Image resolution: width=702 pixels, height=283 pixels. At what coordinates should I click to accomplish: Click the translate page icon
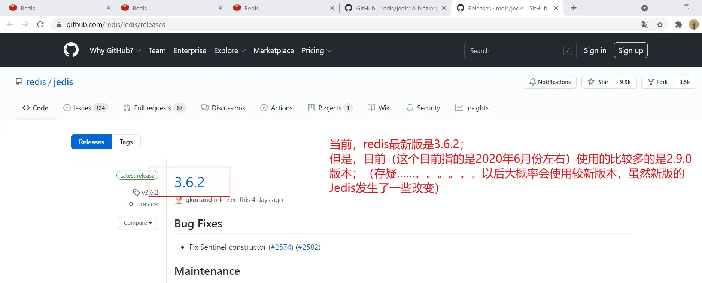[645, 25]
